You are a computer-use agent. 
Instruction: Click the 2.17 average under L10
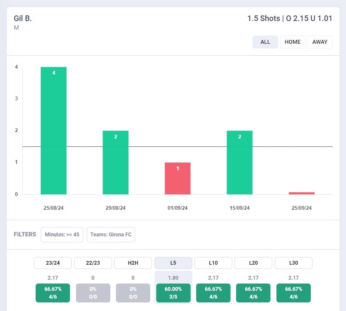tap(213, 278)
